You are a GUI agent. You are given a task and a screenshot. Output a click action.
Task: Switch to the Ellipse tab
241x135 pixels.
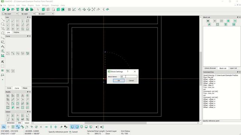click(x=25, y=88)
